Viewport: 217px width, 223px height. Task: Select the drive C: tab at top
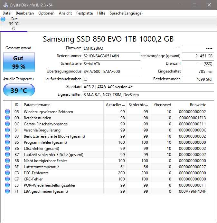(x=14, y=24)
